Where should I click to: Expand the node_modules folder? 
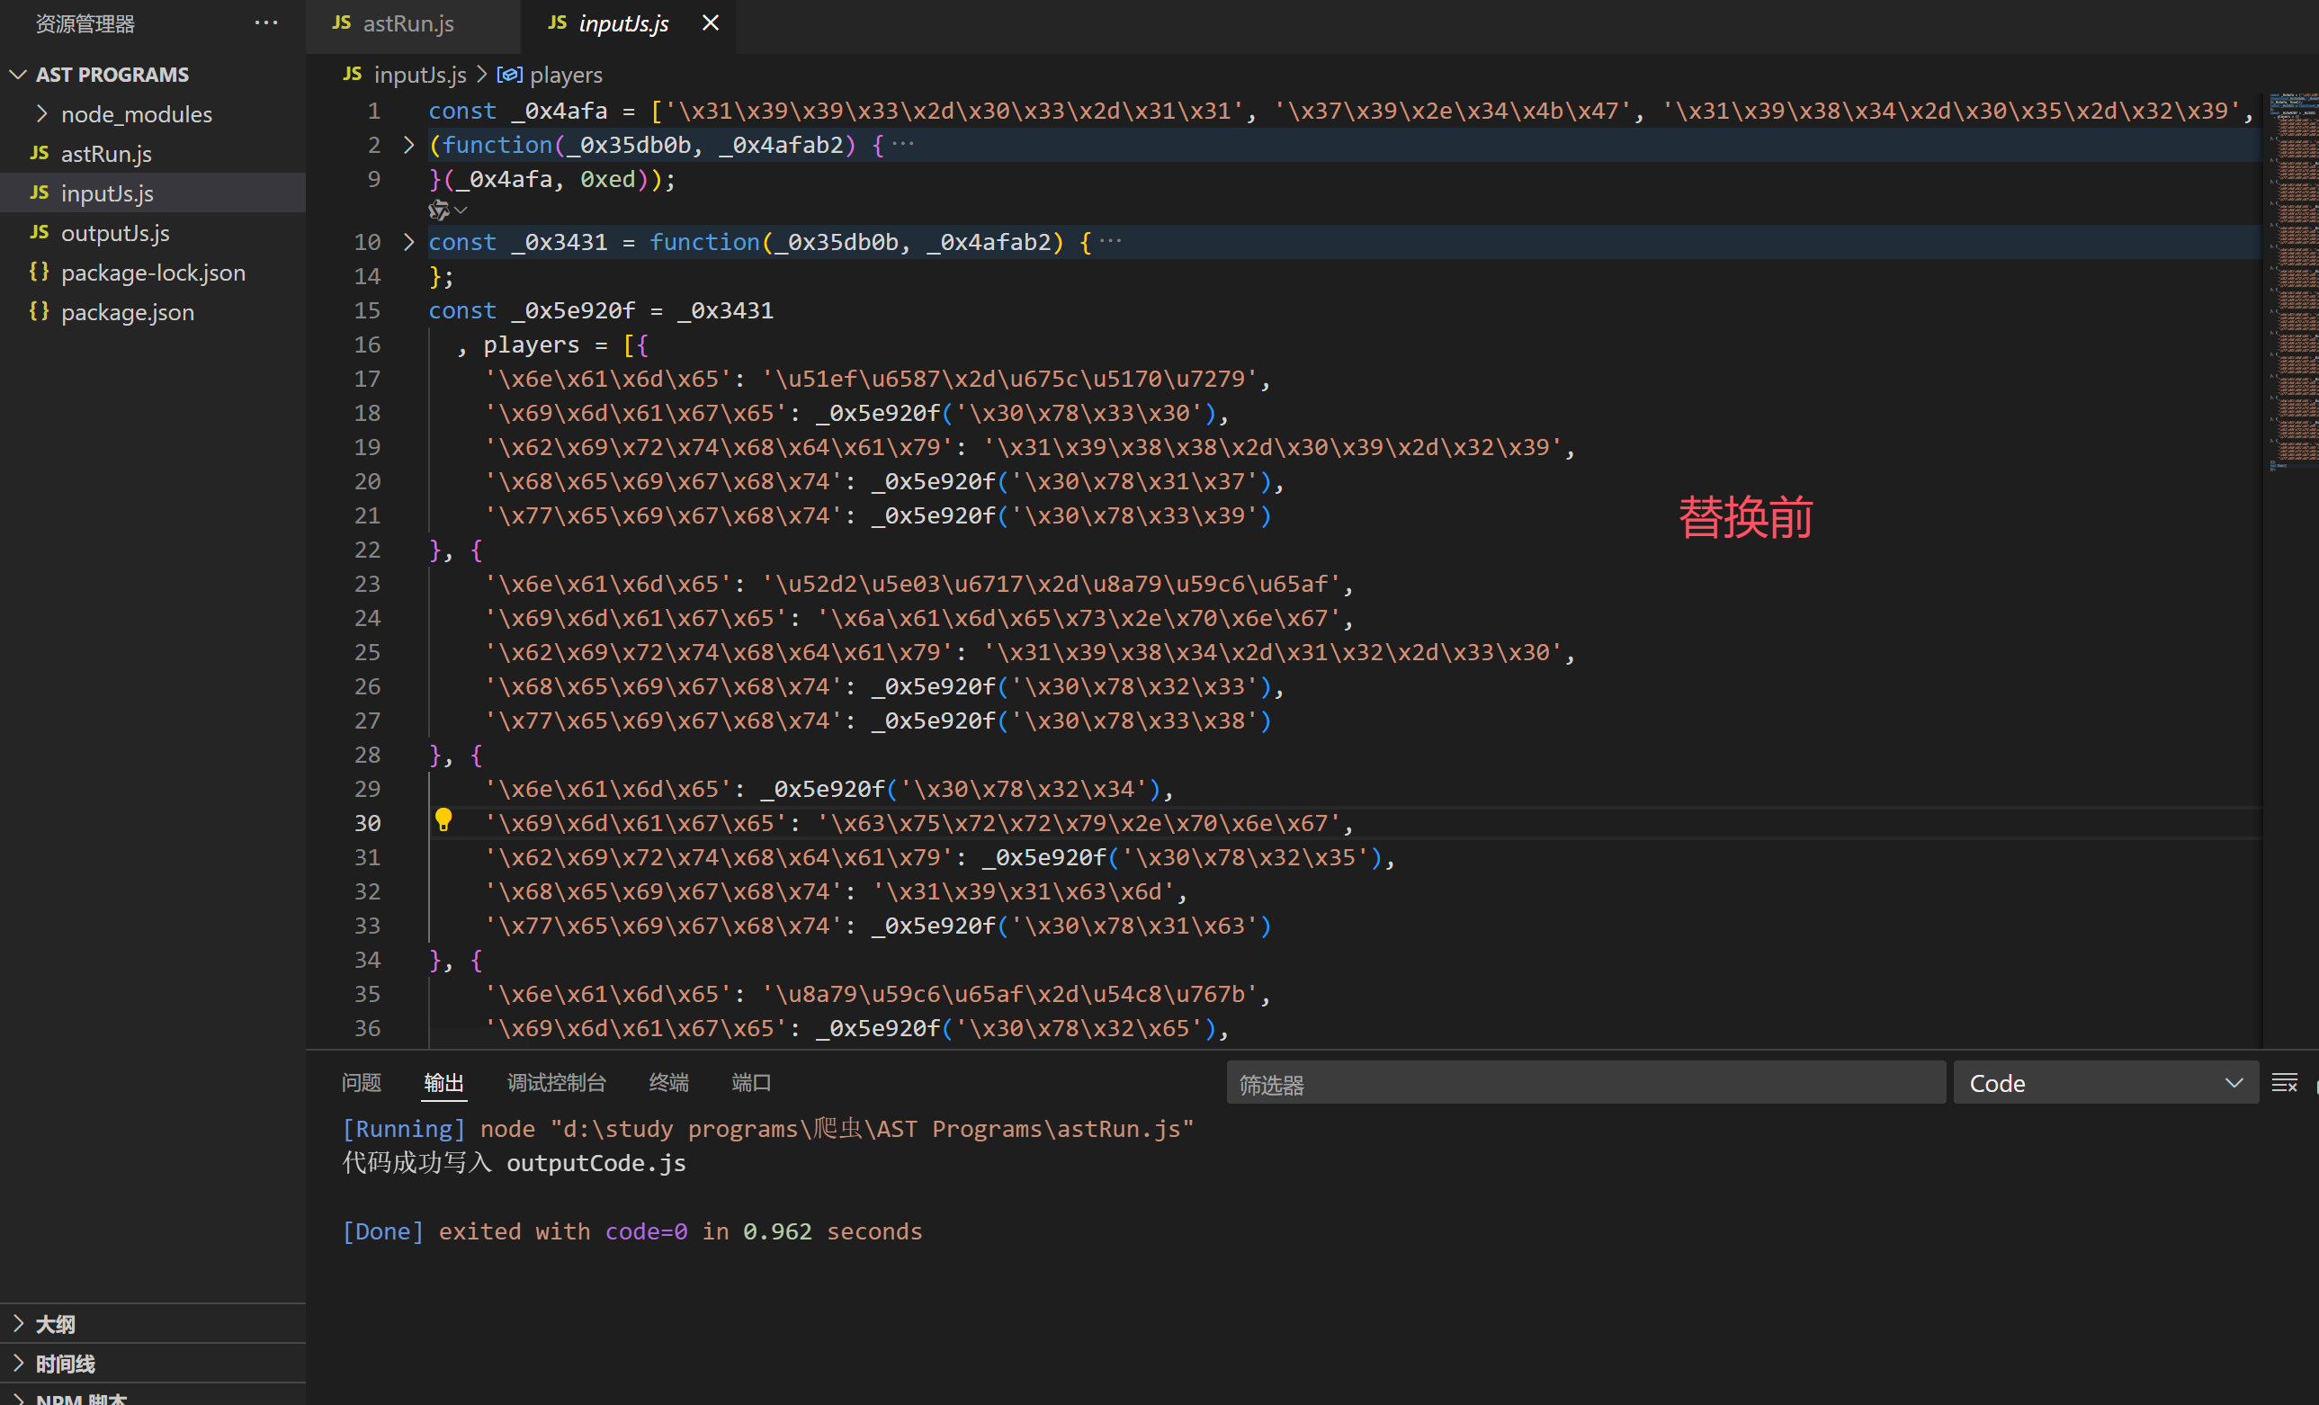coord(136,114)
